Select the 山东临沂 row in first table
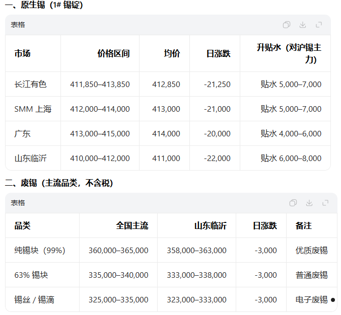The width and height of the screenshot is (341, 315). pyautogui.click(x=30, y=159)
